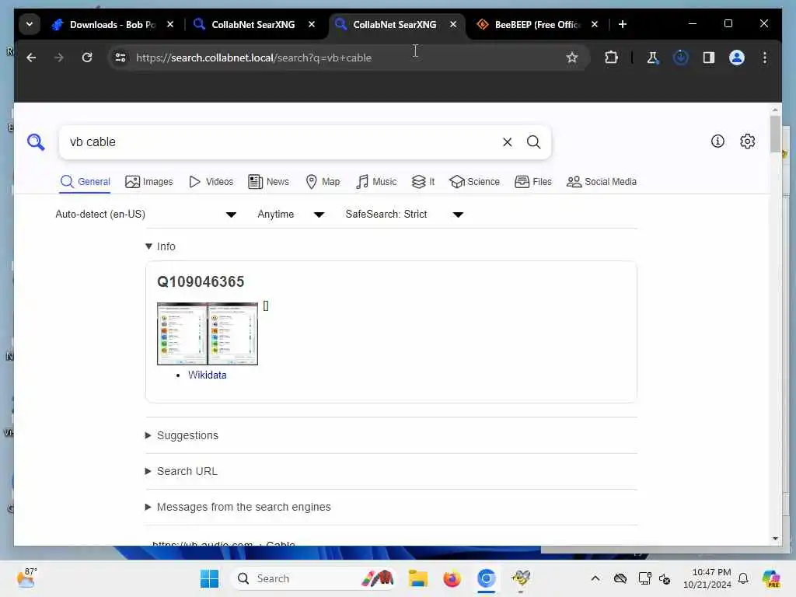Screen dimensions: 796x597
Task: Open the BeeBEEP bee taskbar icon
Action: (x=520, y=578)
